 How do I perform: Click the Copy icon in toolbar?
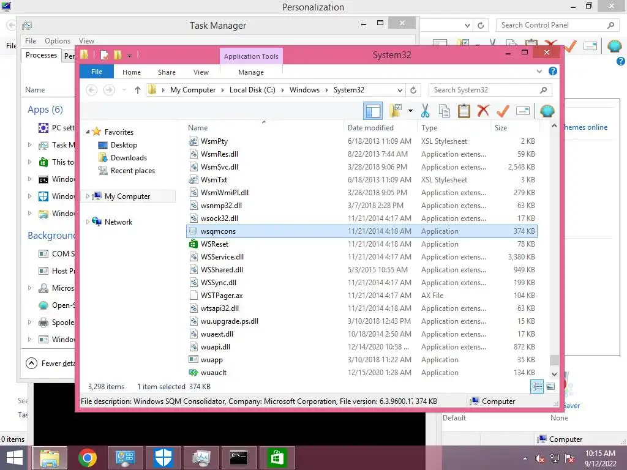[x=445, y=111]
